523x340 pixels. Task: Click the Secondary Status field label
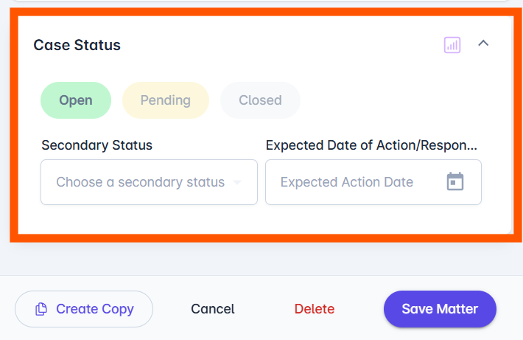96,145
